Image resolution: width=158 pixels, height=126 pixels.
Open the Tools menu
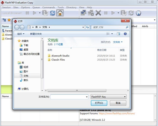pyautogui.click(x=61, y=7)
